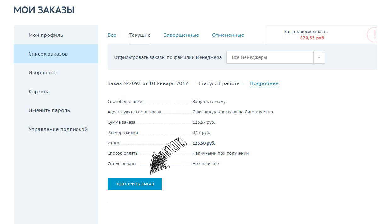The height and width of the screenshot is (224, 390).
Task: Click the 'Статус: В работе' text
Action: pyautogui.click(x=219, y=83)
